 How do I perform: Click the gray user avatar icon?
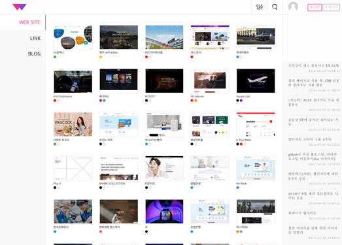293,7
